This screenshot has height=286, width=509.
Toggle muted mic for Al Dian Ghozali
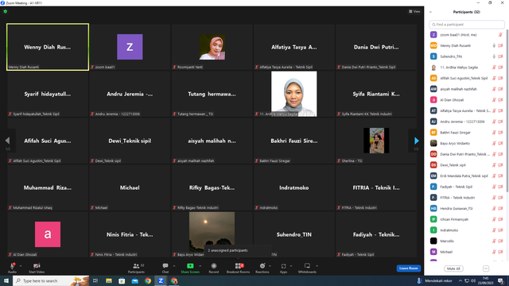494,100
